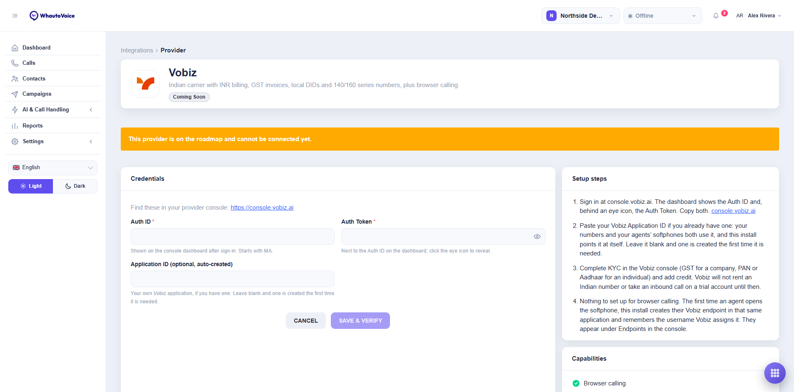This screenshot has width=794, height=392.
Task: Go back to Integrations breadcrumb
Action: [137, 50]
